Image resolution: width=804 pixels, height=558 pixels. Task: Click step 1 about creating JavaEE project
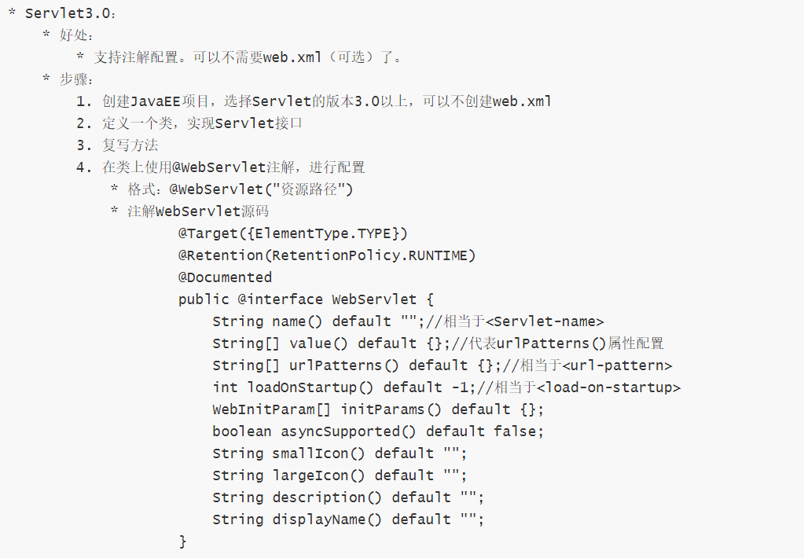(314, 101)
